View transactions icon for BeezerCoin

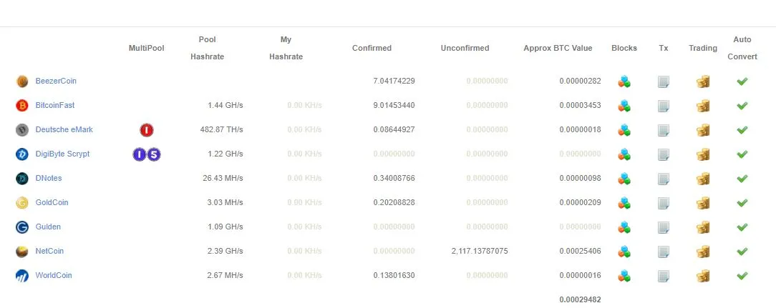tap(664, 81)
